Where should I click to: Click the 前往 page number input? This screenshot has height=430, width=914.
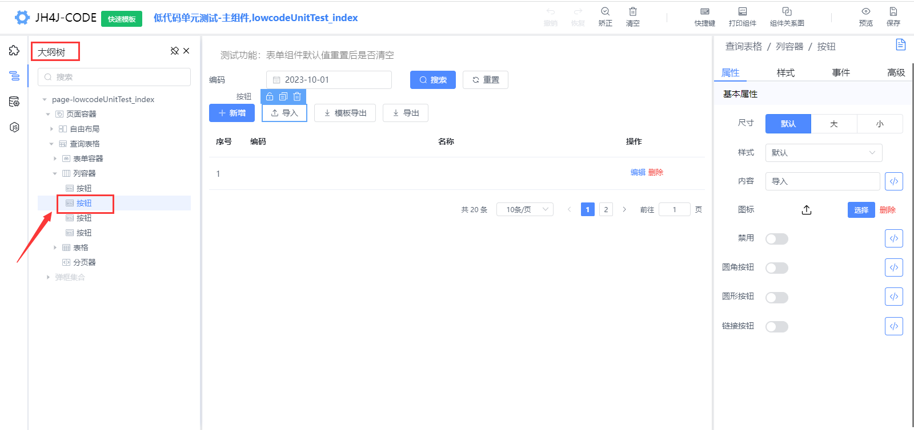675,209
